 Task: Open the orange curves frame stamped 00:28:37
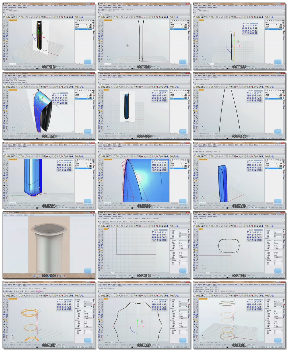pos(49,315)
